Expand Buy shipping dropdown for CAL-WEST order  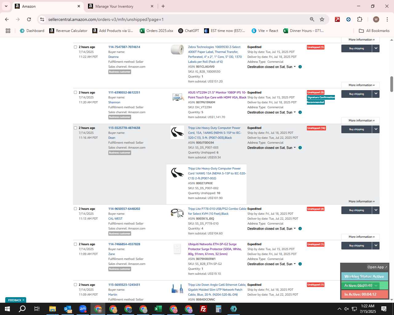pos(376,210)
